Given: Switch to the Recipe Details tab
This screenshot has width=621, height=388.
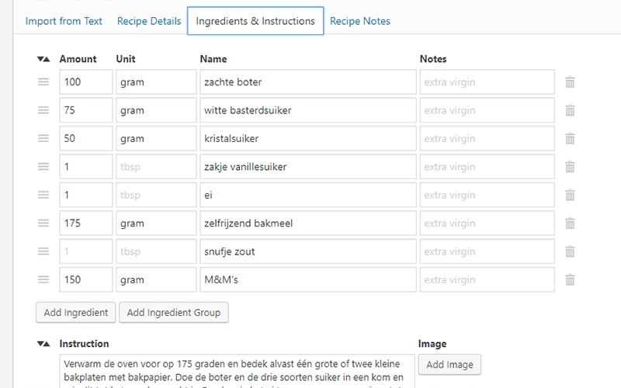Looking at the screenshot, I should (x=149, y=21).
